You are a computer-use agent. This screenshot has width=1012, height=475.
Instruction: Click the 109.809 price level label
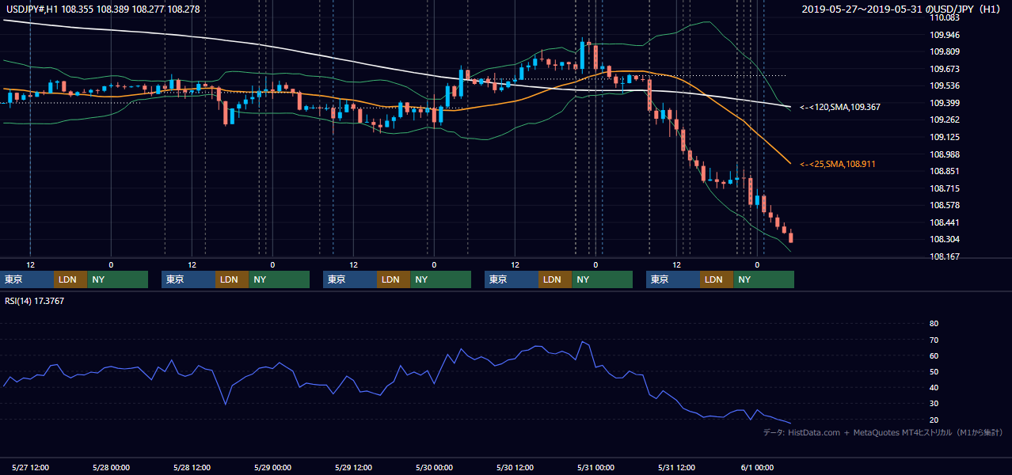click(x=945, y=52)
